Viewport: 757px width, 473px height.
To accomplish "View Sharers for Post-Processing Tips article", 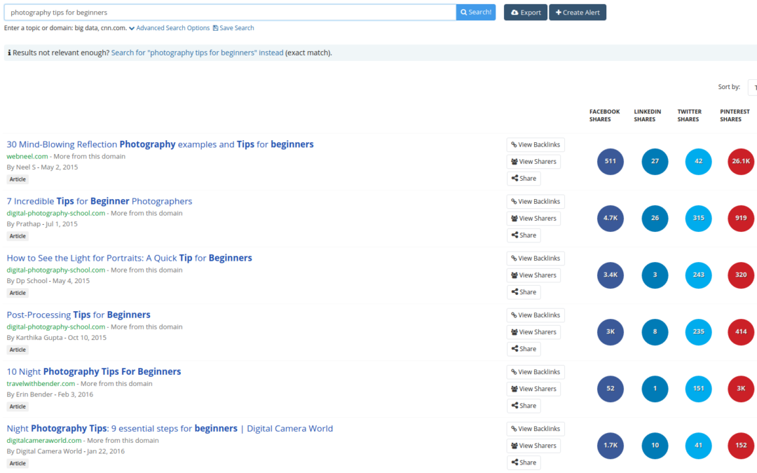I will pyautogui.click(x=533, y=332).
